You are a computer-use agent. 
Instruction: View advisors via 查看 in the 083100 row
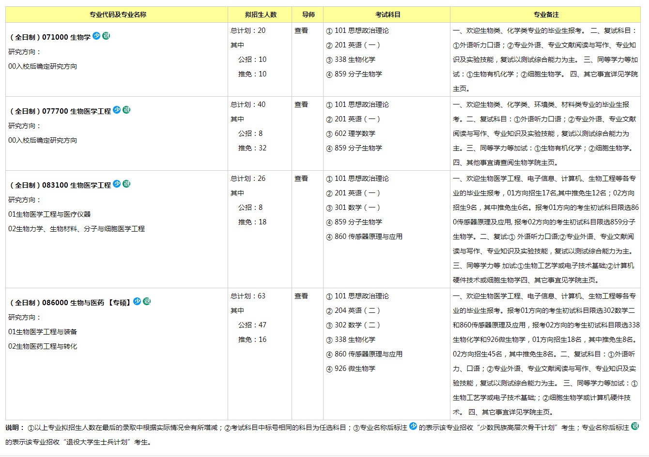tap(301, 178)
